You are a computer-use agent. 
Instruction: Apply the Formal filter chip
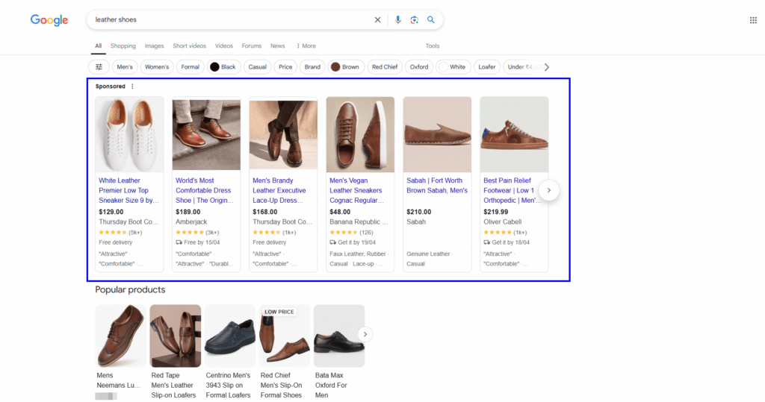(x=191, y=67)
